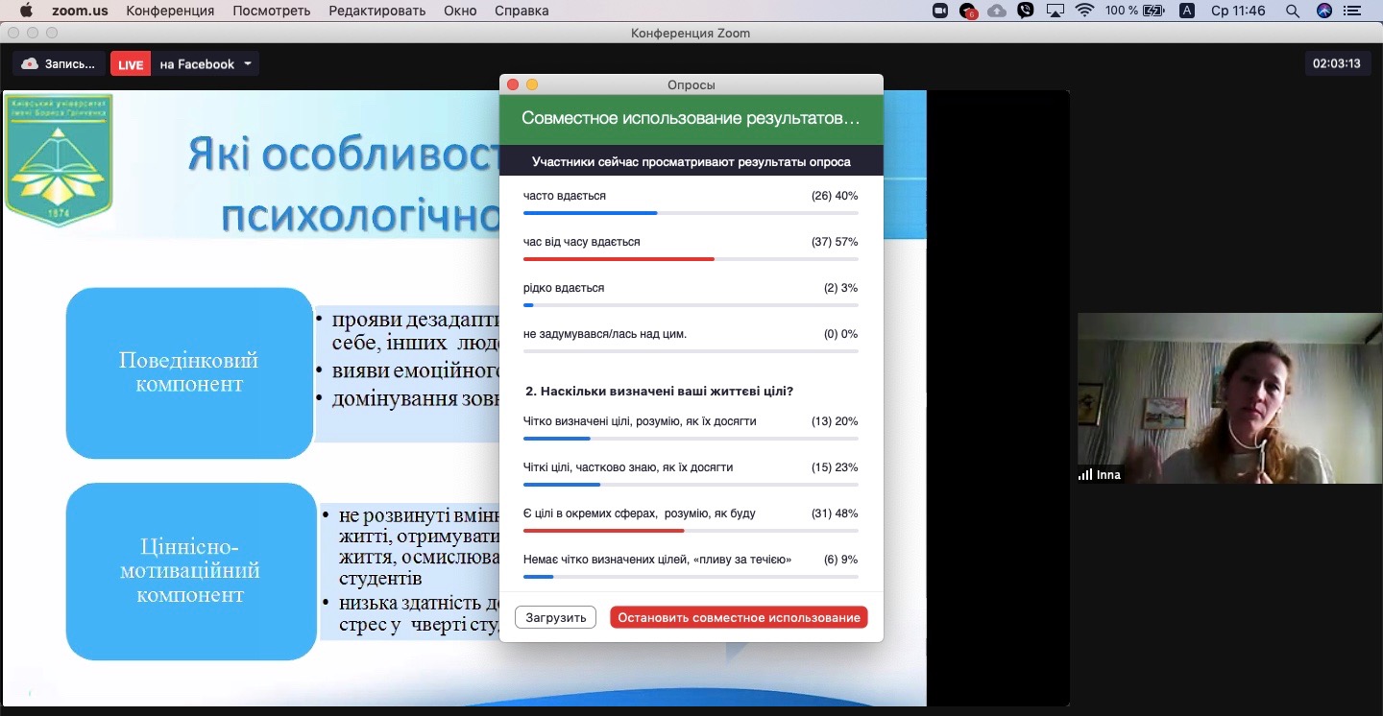Click the AirPlay display icon

tap(1055, 11)
